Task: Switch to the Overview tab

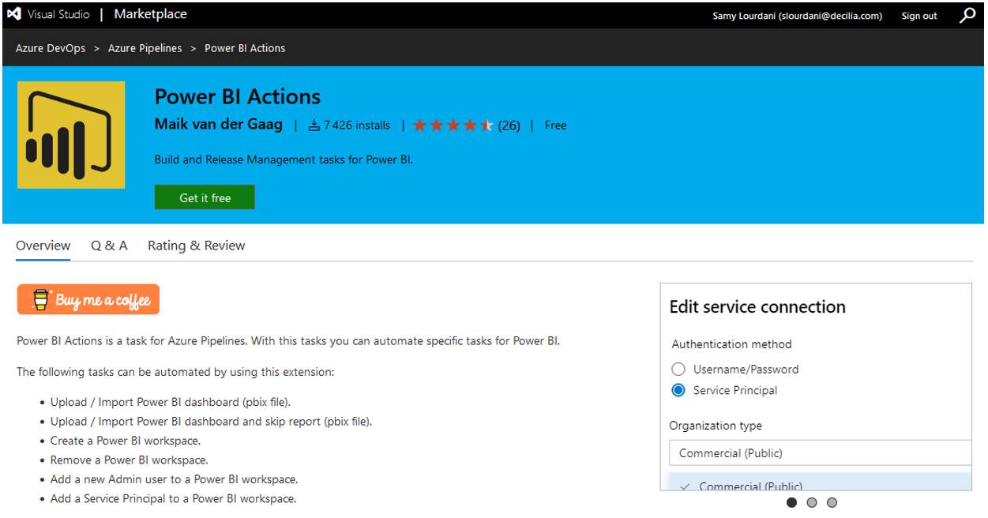Action: click(43, 246)
